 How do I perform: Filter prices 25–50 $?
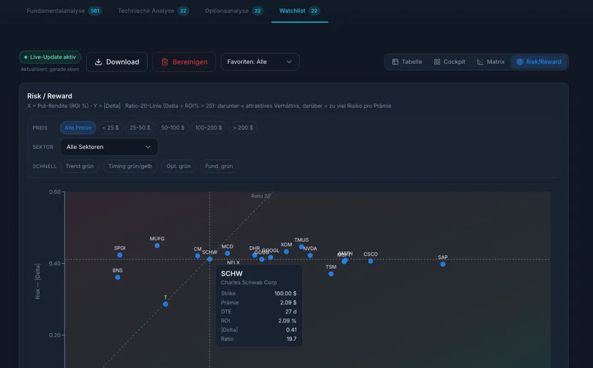tap(140, 128)
